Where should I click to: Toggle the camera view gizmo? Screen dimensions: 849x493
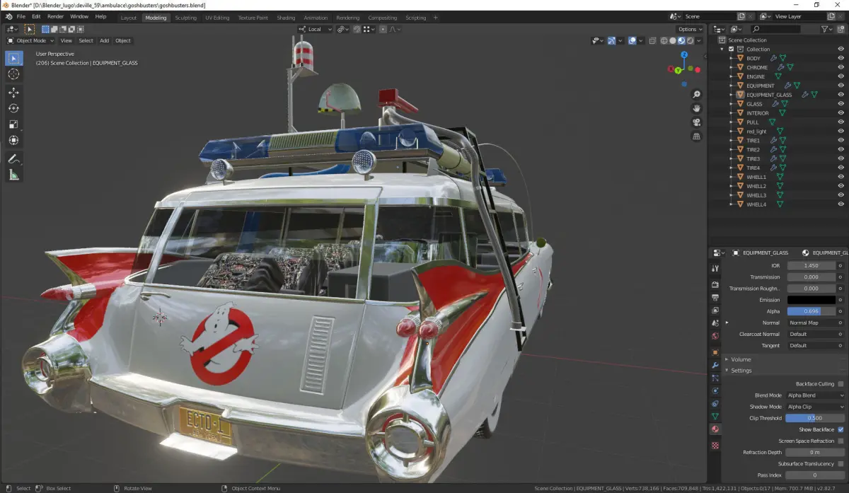[x=697, y=122]
